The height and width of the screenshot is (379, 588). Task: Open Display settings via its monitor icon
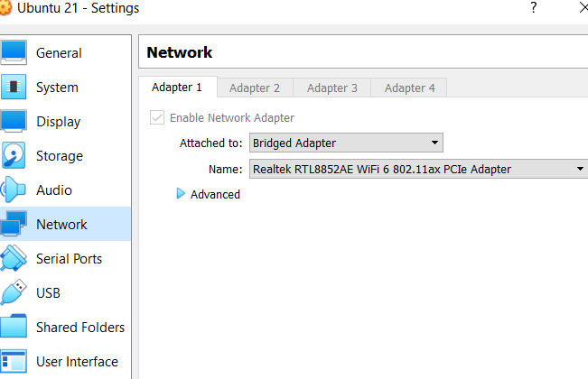(x=13, y=122)
